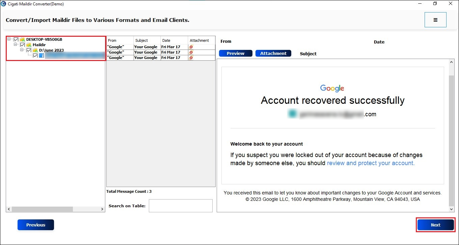459x245 pixels.
Task: Click the Google logo in email preview
Action: pos(332,88)
